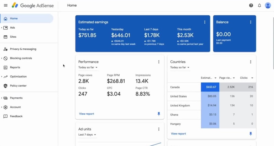Open Countries 'Today so far' period dropdown
This screenshot has height=146, width=274.
pos(180,67)
